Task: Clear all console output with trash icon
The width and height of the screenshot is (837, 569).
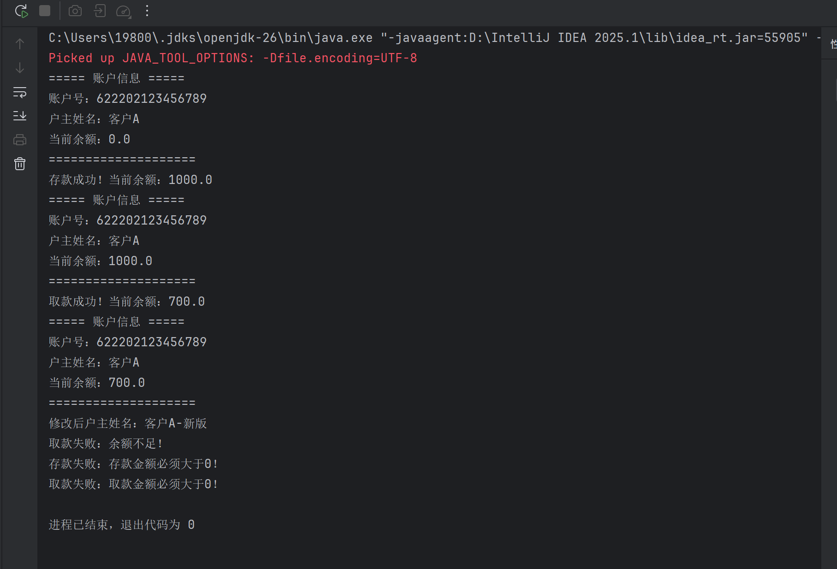Action: click(x=20, y=164)
